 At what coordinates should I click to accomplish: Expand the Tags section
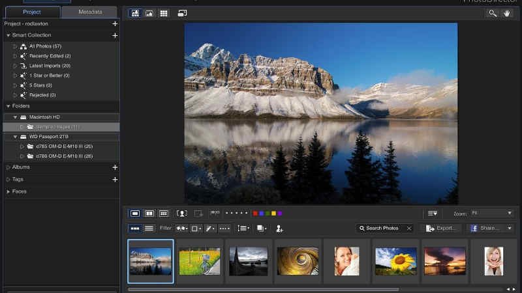click(8, 180)
